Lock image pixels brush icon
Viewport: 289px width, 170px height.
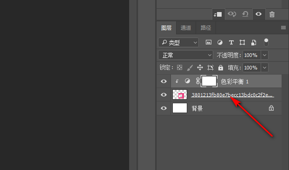190,68
